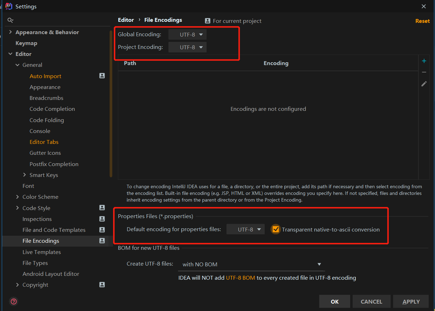Click the Encoding column header

276,63
